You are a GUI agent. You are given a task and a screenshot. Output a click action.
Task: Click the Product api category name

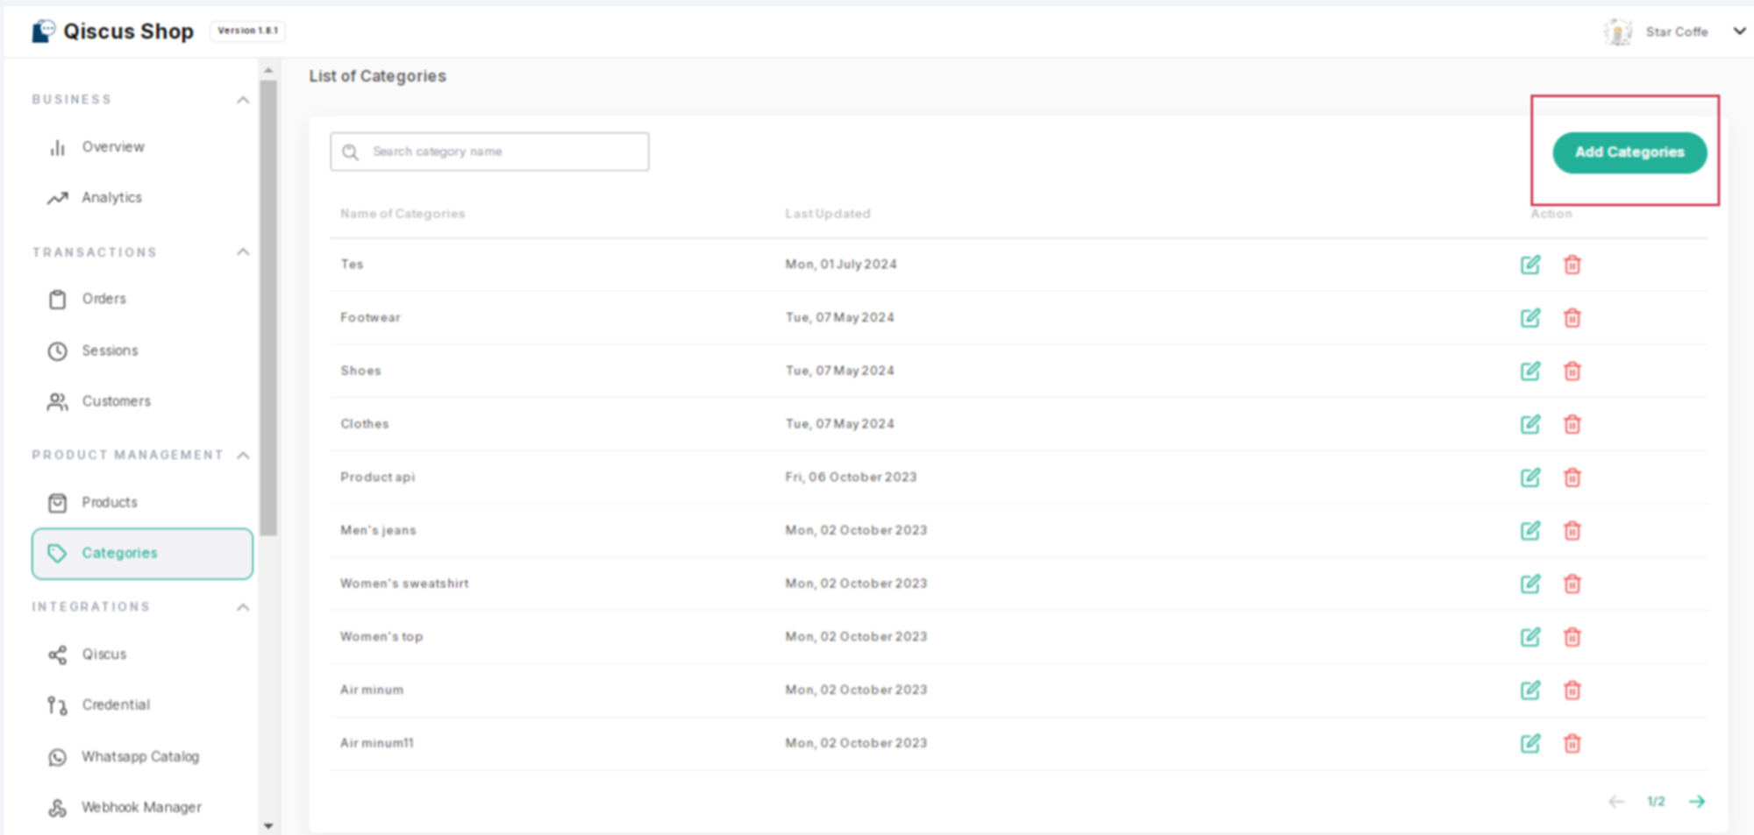point(377,478)
